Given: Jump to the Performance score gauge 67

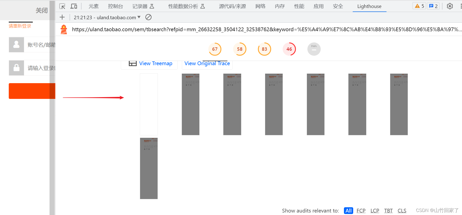Looking at the screenshot, I should tap(215, 49).
